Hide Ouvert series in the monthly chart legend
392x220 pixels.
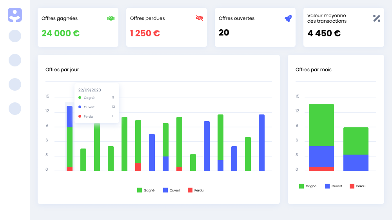[x=333, y=186]
